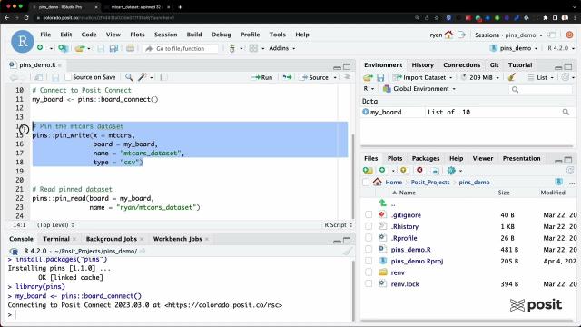The image size is (581, 327).
Task: Click the save workspace icon in Environment
Action: [380, 77]
